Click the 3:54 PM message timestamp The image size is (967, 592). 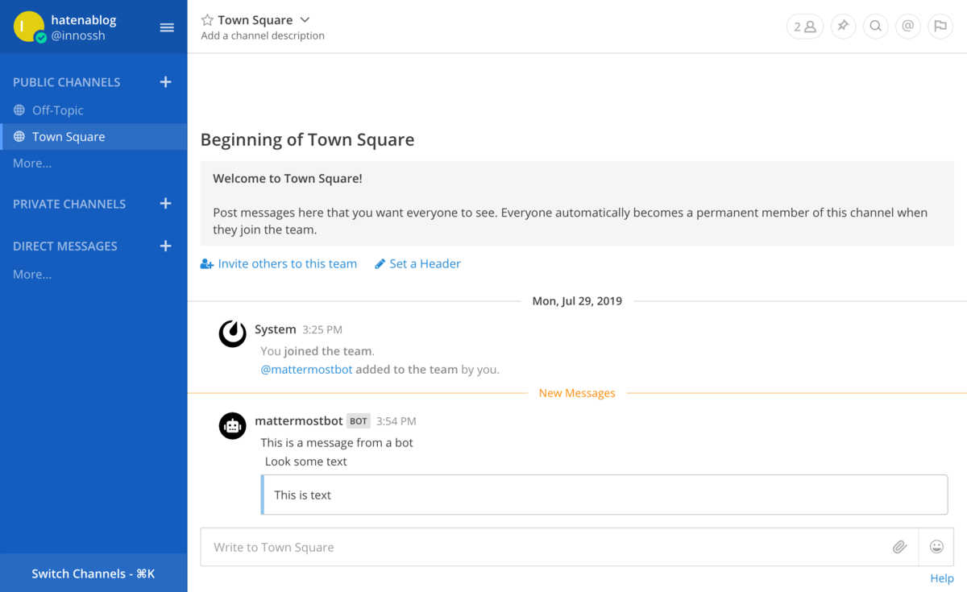coord(396,421)
